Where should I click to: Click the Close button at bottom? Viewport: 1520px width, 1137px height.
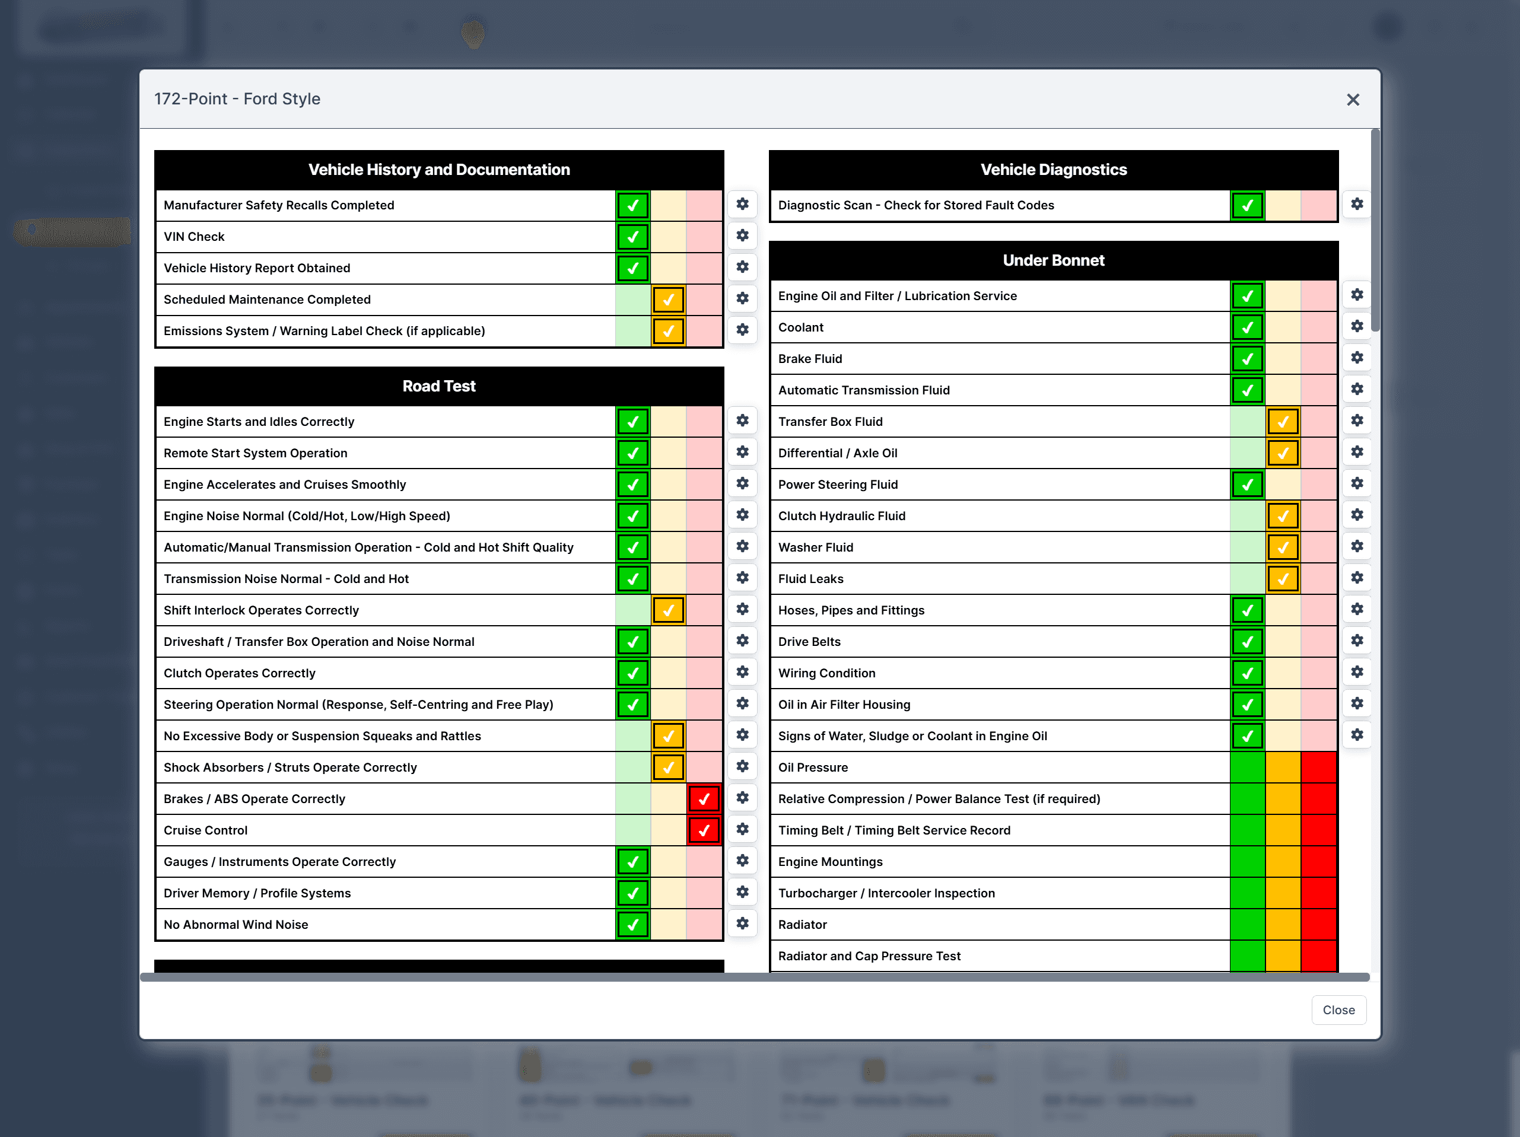tap(1338, 1010)
